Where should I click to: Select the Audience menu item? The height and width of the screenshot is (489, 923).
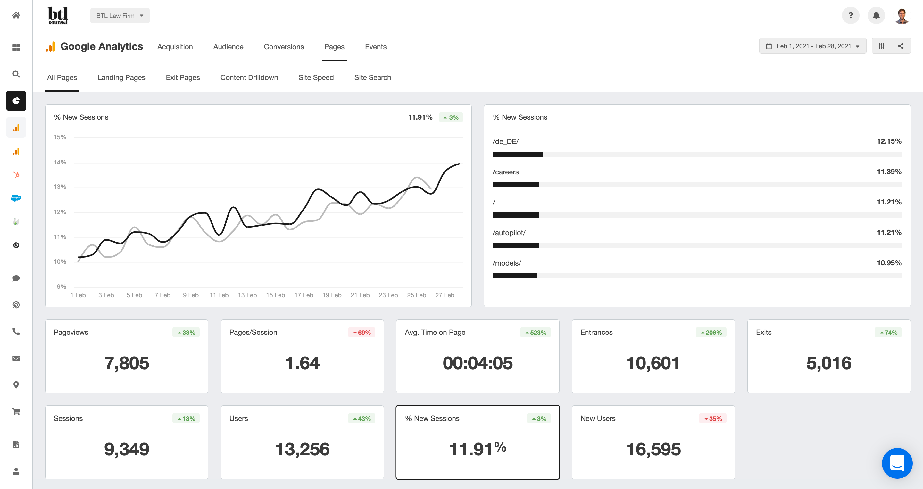pyautogui.click(x=228, y=46)
